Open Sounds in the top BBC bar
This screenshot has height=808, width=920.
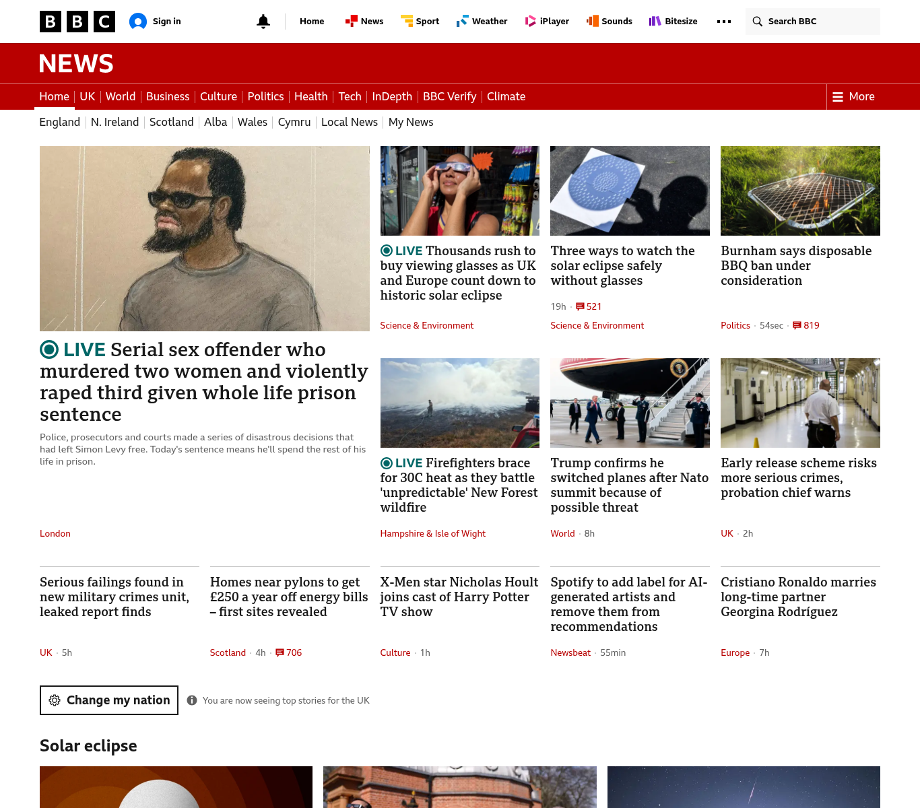point(610,22)
